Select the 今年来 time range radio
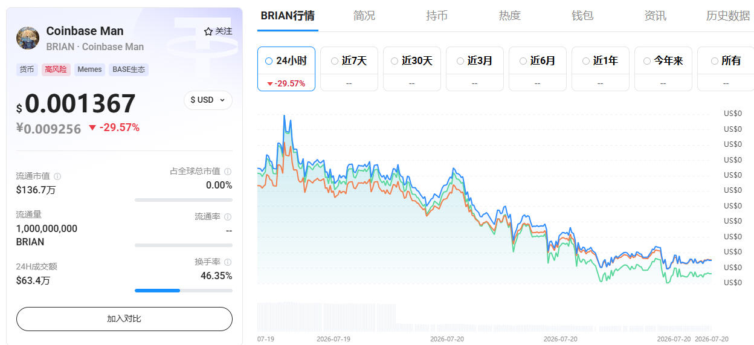Screen dimensions: 754x345 647,61
